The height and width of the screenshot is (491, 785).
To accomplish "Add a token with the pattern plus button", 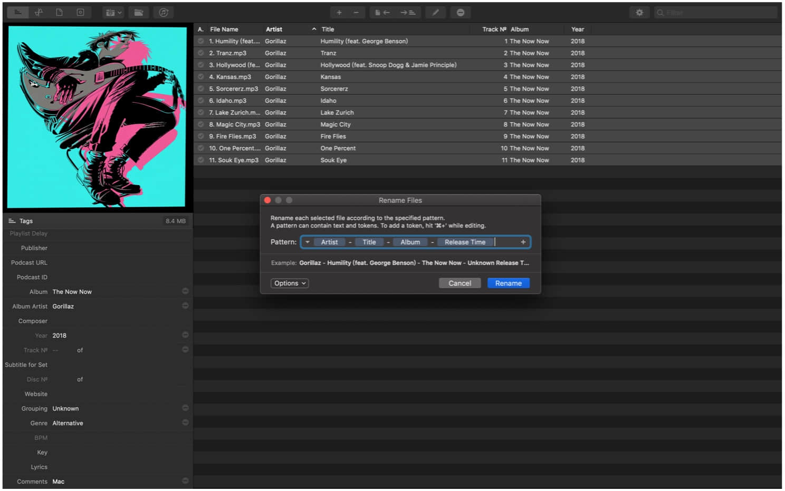I will pos(523,242).
